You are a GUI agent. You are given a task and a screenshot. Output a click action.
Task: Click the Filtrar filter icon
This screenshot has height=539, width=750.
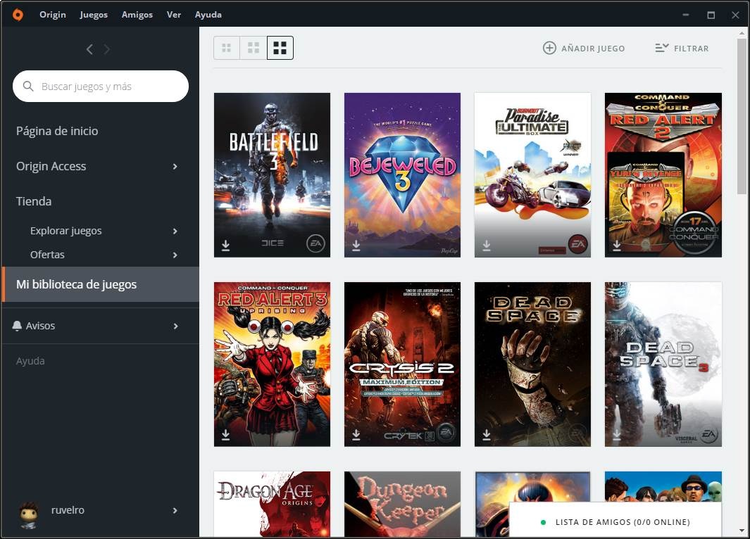[662, 48]
